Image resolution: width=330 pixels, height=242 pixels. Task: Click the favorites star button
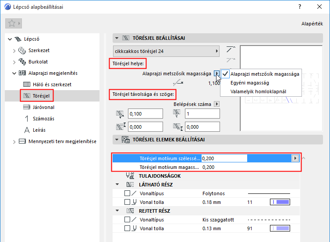tap(14, 23)
